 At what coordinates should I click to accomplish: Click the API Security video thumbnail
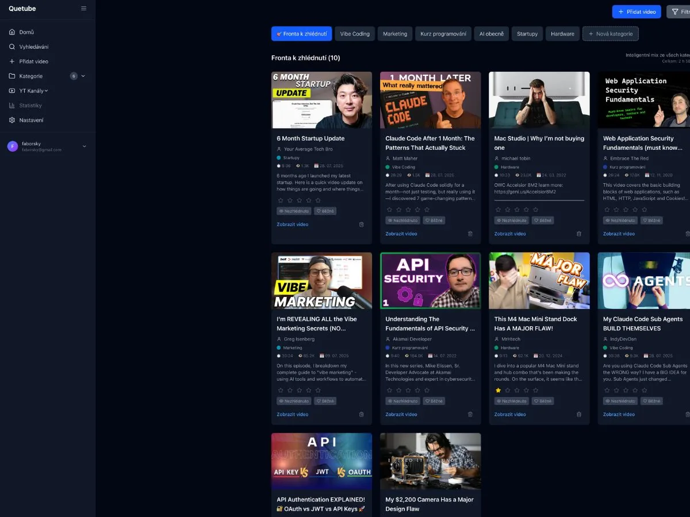pyautogui.click(x=430, y=280)
